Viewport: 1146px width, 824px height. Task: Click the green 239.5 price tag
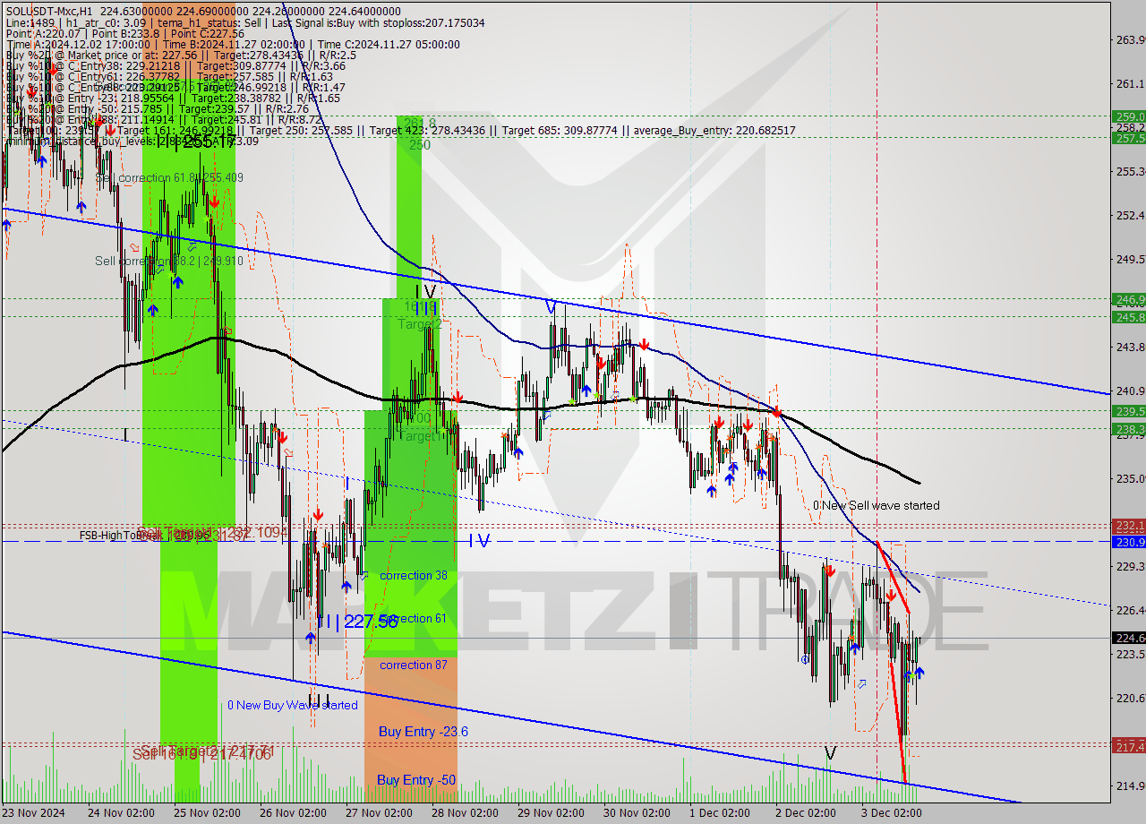pos(1129,411)
